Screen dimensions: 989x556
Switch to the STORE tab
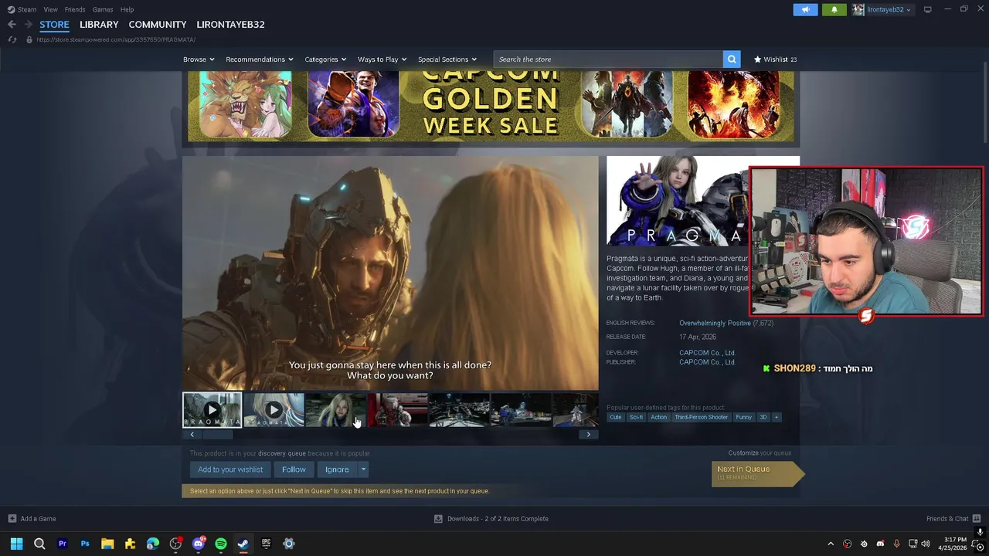point(54,25)
